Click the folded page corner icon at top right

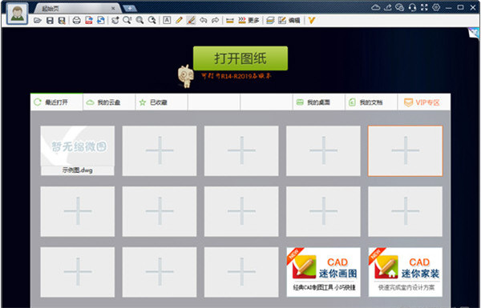pos(474,33)
